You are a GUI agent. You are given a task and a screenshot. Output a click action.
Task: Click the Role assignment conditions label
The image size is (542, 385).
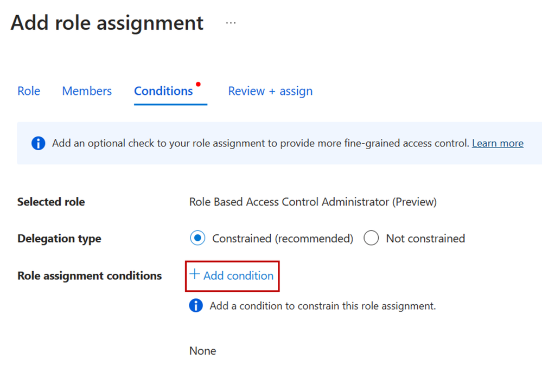(90, 276)
